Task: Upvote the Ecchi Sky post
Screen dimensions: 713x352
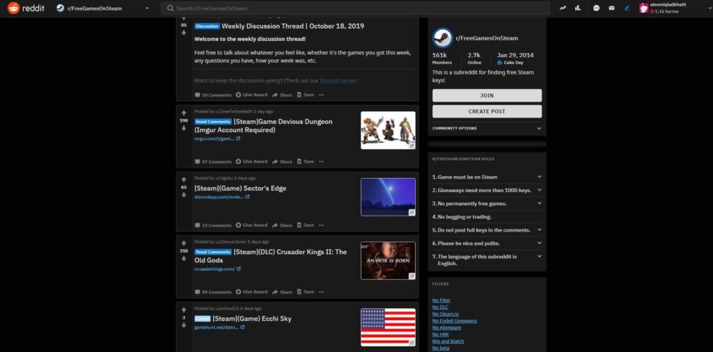Action: pyautogui.click(x=184, y=310)
